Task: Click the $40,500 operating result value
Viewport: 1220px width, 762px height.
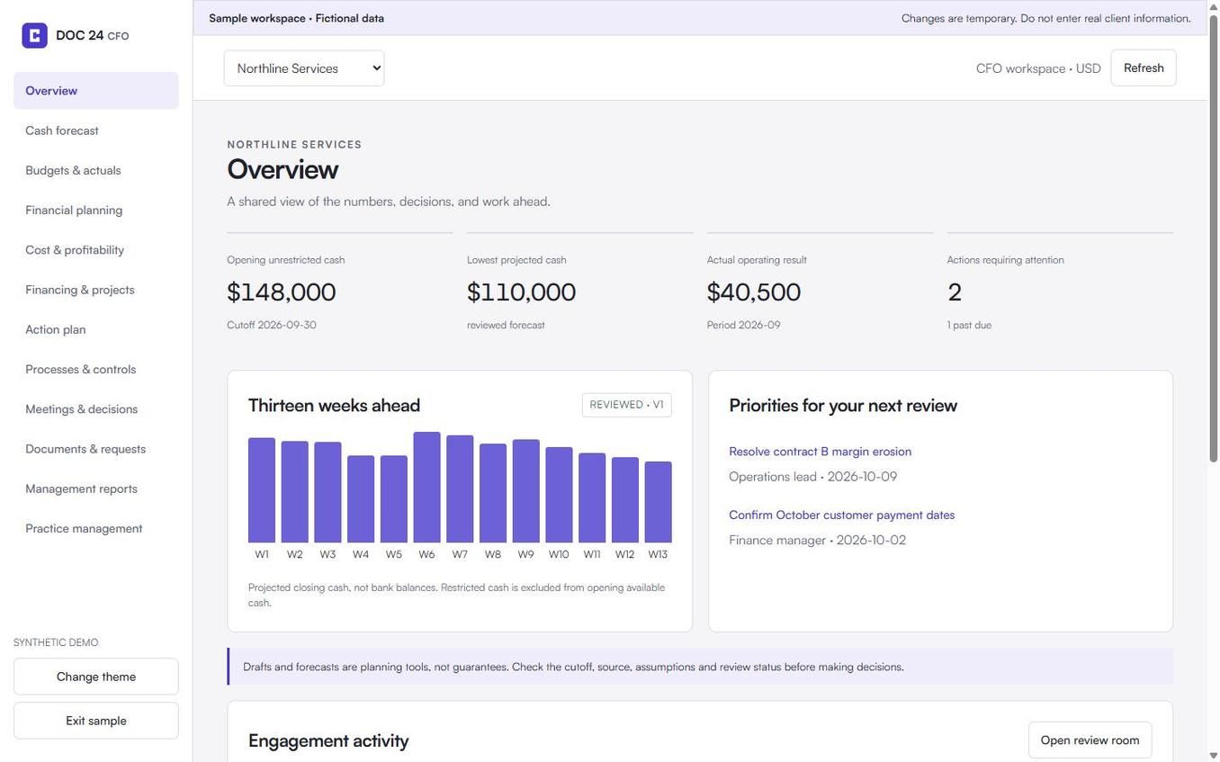Action: click(x=754, y=292)
